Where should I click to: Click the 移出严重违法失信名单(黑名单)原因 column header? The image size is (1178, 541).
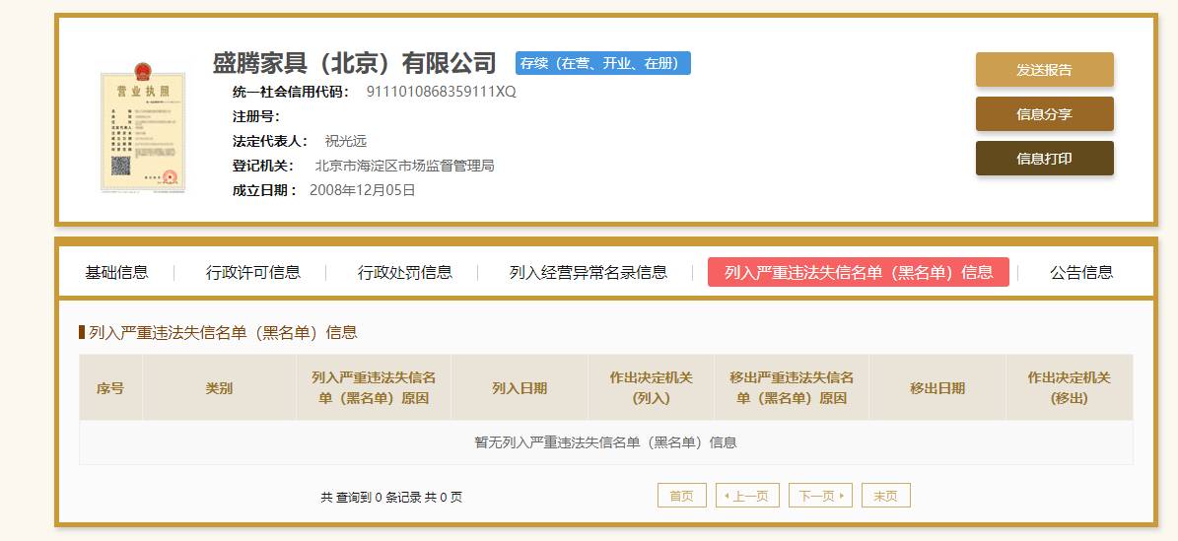pos(792,387)
